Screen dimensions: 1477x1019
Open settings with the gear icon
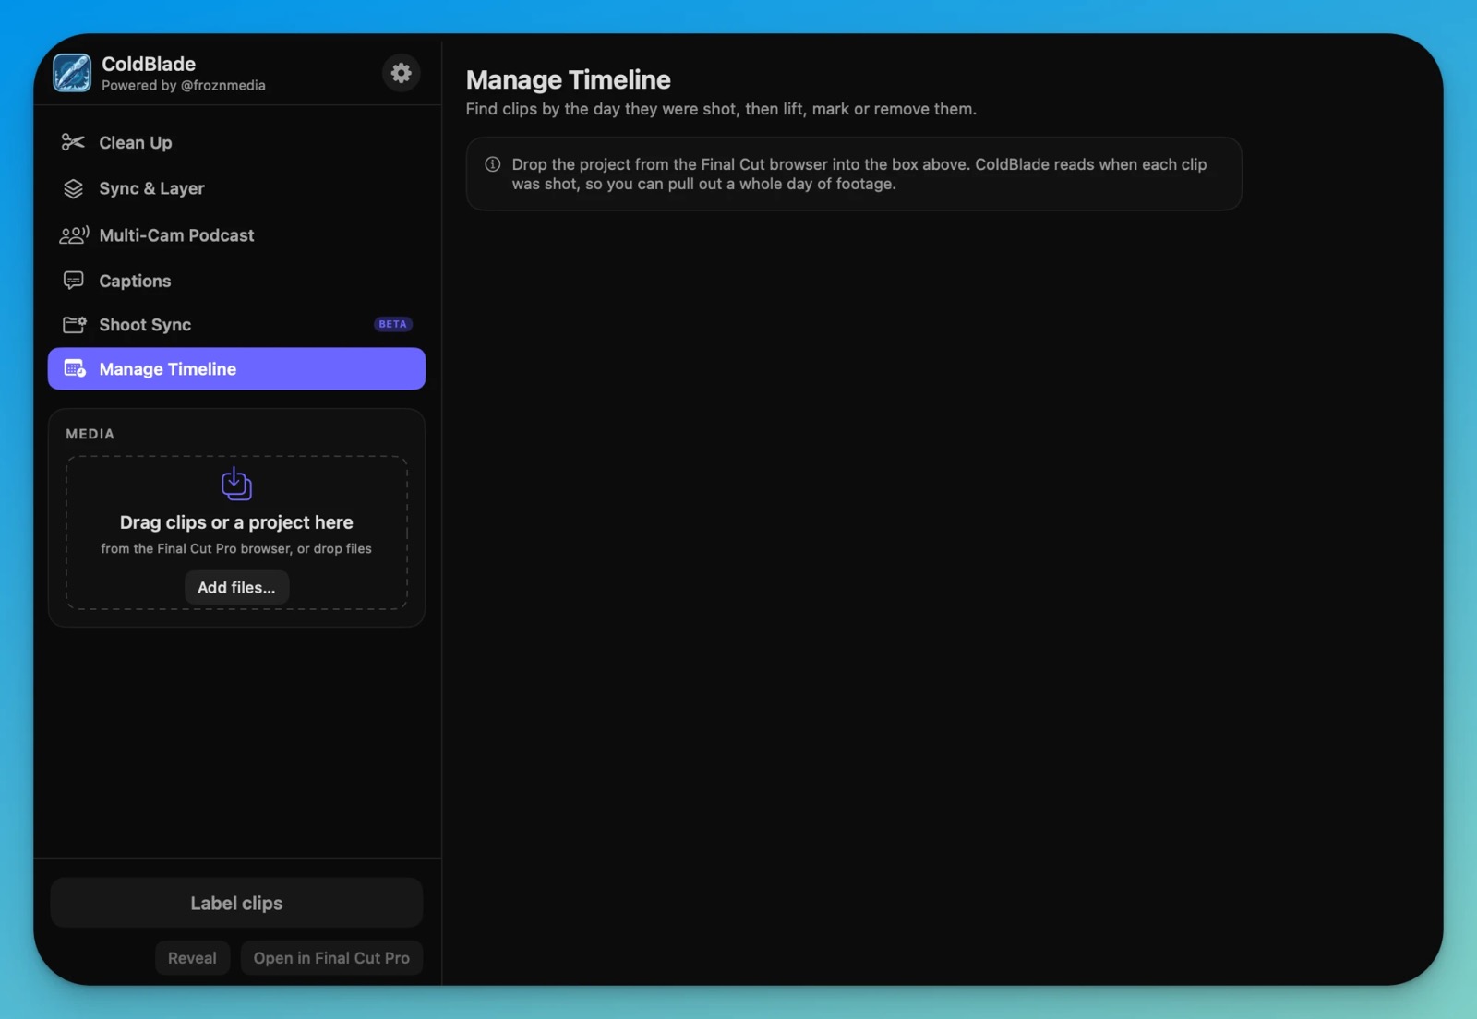pos(401,73)
